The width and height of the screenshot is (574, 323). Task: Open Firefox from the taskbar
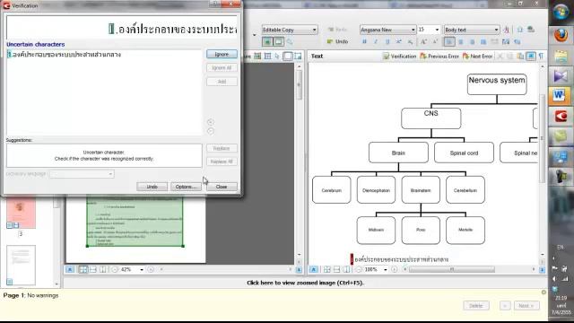tap(561, 35)
